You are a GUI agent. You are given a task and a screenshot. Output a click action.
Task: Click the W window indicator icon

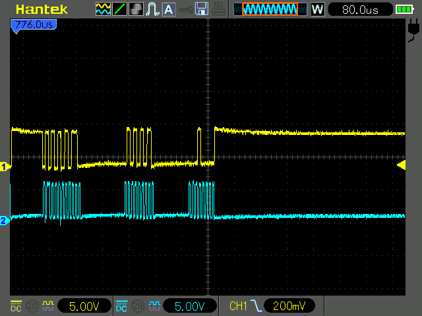[318, 9]
